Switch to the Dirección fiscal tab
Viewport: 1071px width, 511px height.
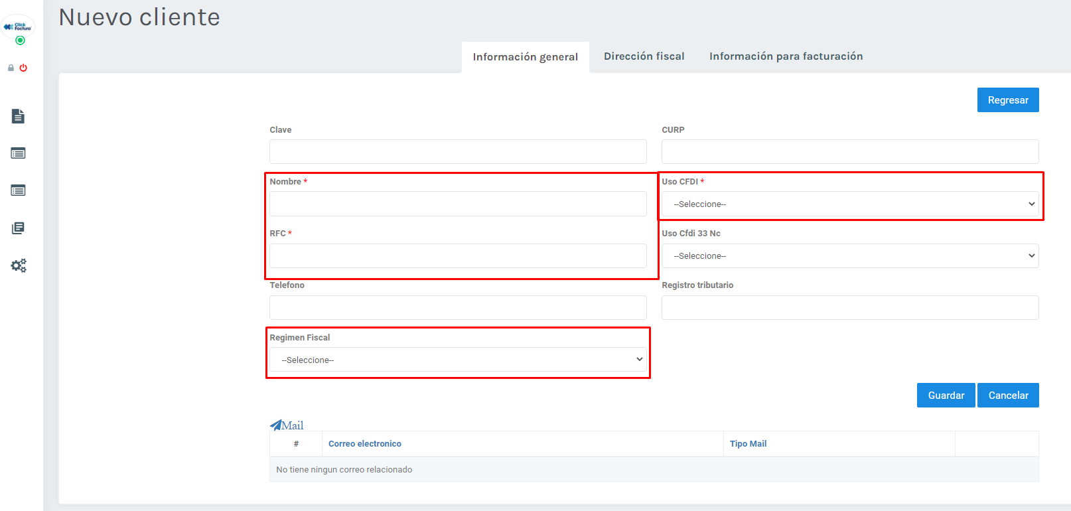pyautogui.click(x=644, y=56)
